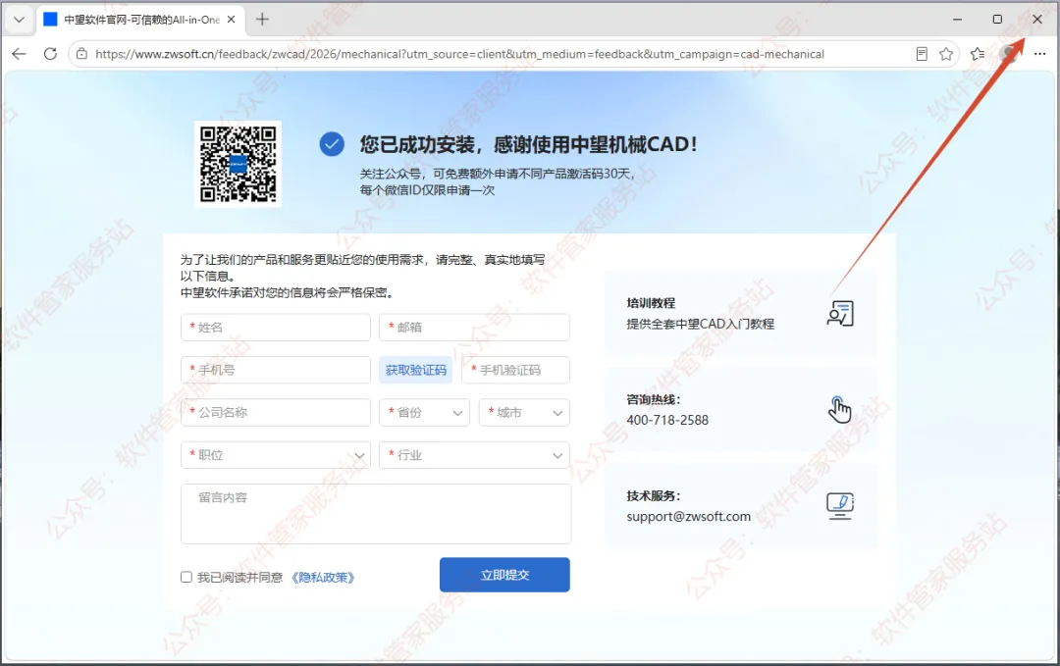Open the 《隐私政策》 link
This screenshot has height=666, width=1060.
tap(323, 578)
